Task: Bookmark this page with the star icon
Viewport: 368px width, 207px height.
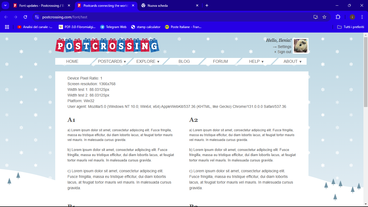Action: tap(324, 17)
